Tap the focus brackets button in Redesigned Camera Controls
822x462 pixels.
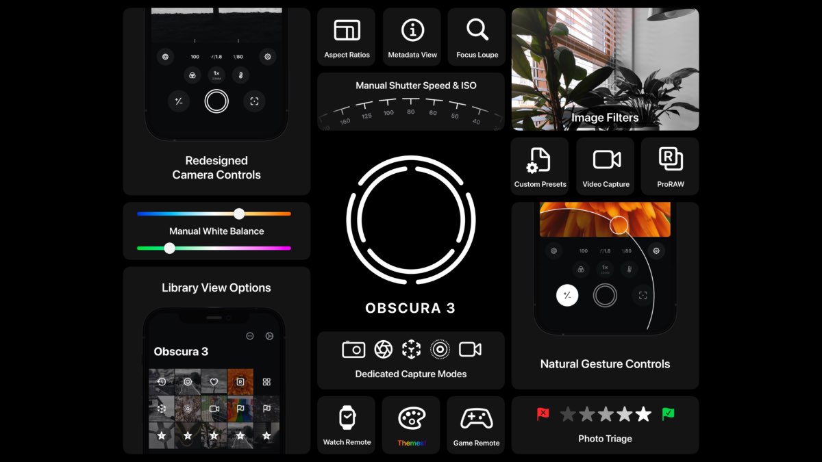[x=254, y=101]
